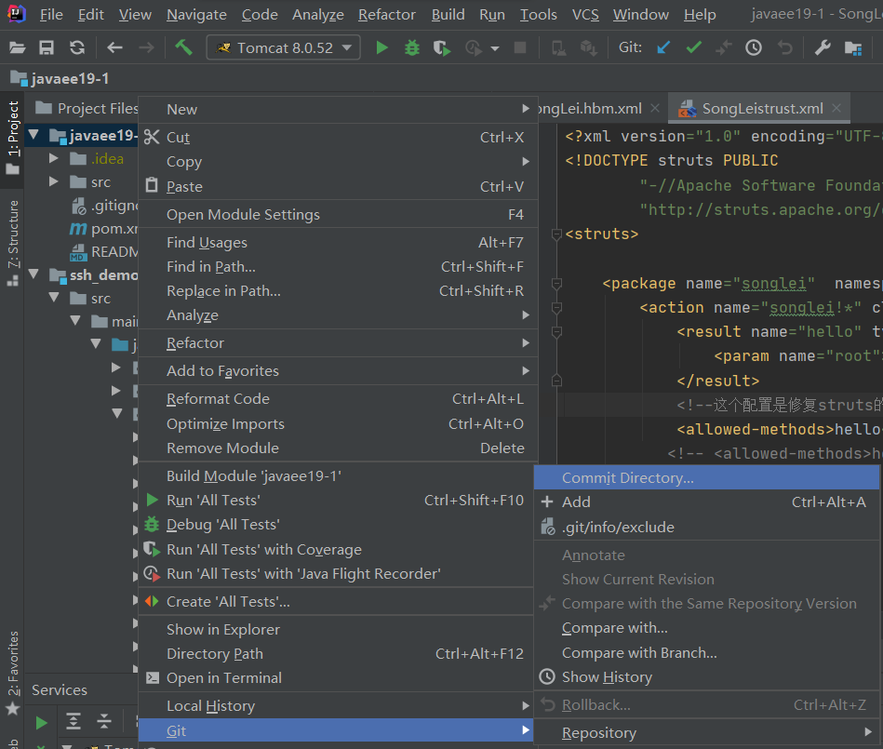Click the Synchronize refresh toolbar icon
Viewport: 883px width, 749px height.
click(x=77, y=47)
